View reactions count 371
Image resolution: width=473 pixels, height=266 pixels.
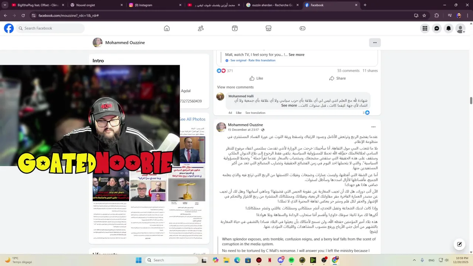(230, 71)
